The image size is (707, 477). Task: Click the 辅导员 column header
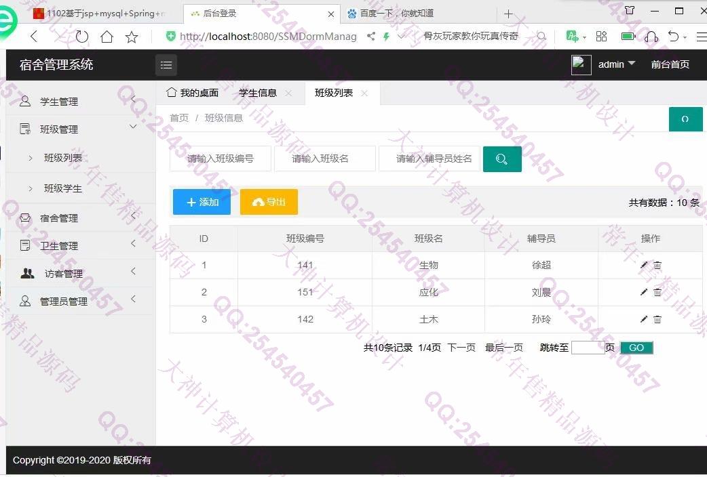[x=541, y=239]
